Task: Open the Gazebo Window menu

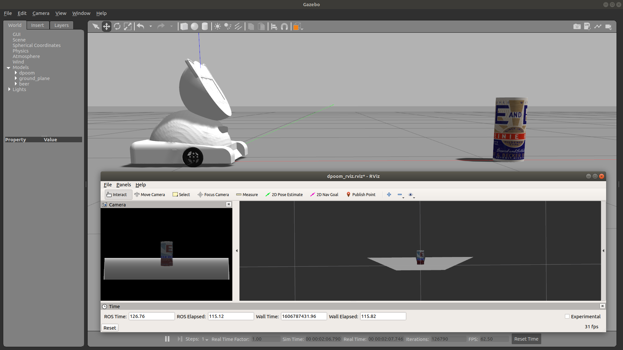Action: click(x=81, y=13)
